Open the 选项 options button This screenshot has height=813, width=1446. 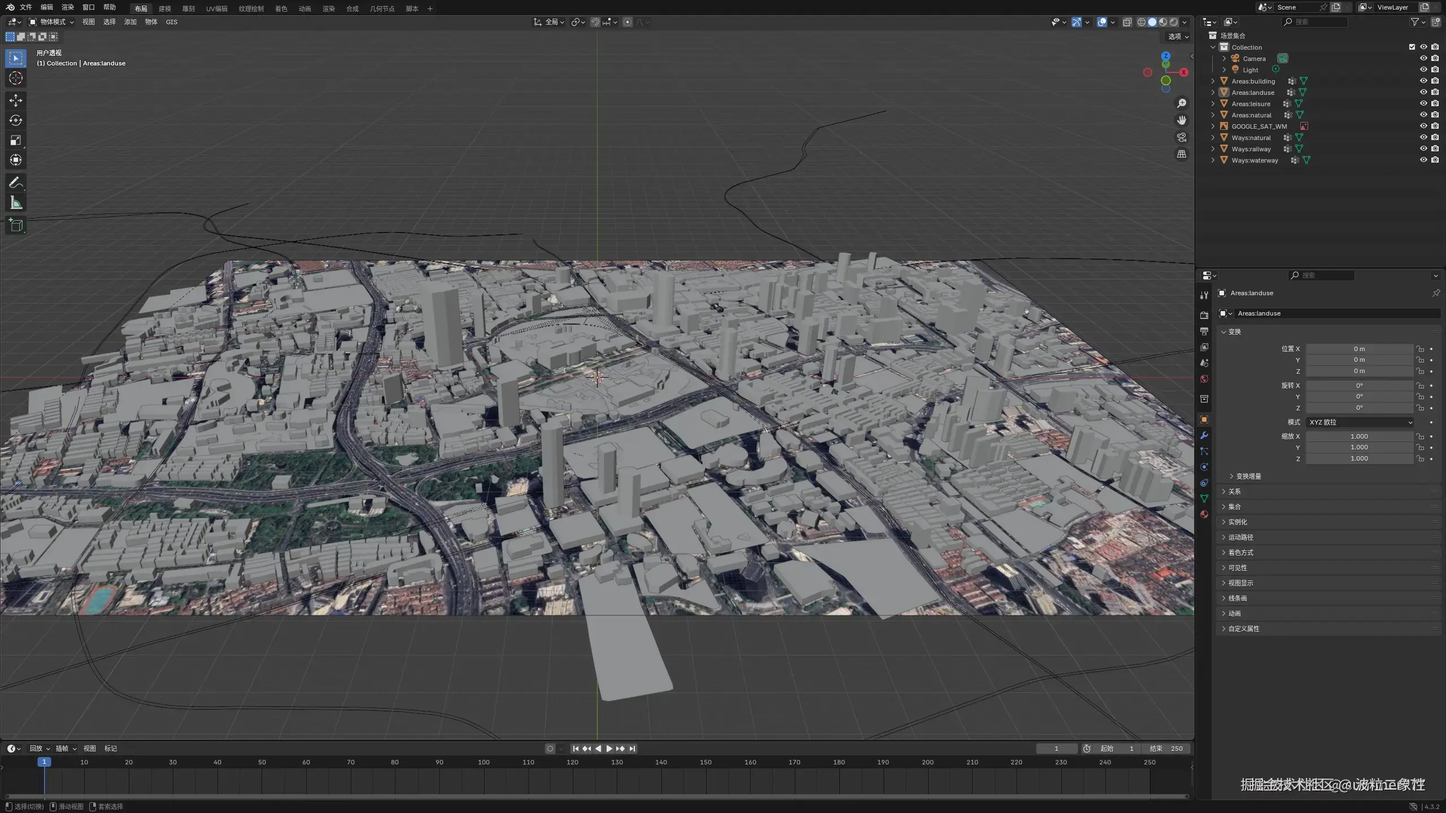pyautogui.click(x=1178, y=36)
